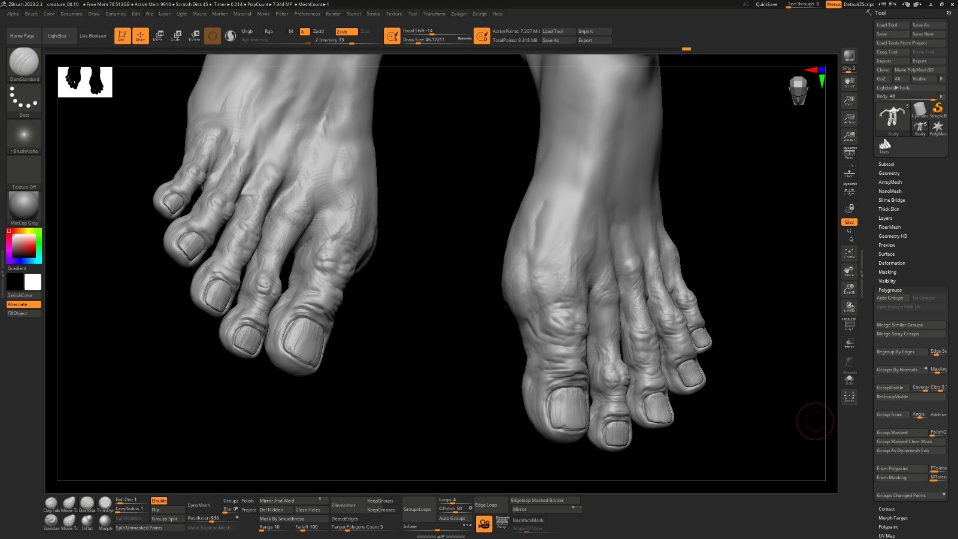Click the Frame view icon
The width and height of the screenshot is (958, 539).
click(x=849, y=253)
